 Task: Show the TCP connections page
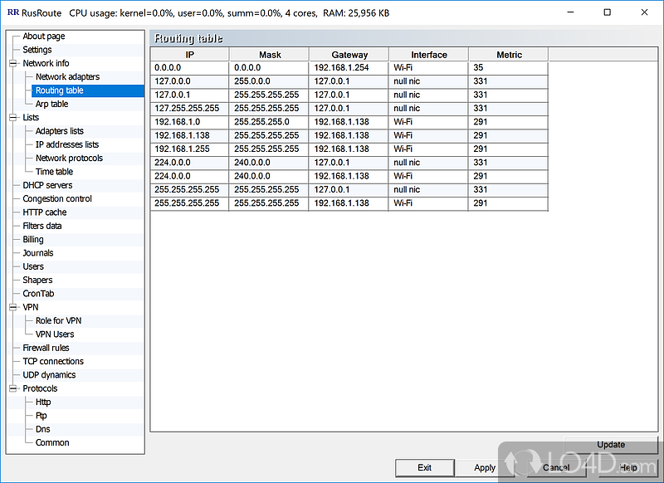pos(53,361)
